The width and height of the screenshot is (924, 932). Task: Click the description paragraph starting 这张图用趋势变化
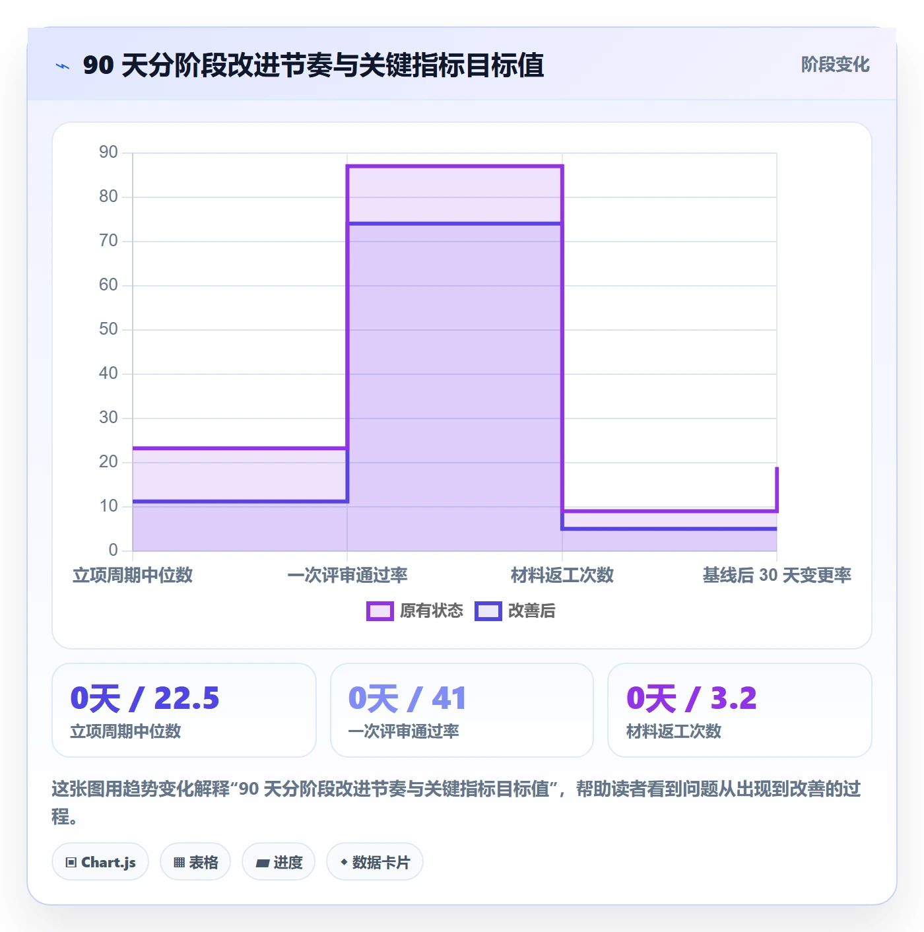(456, 802)
